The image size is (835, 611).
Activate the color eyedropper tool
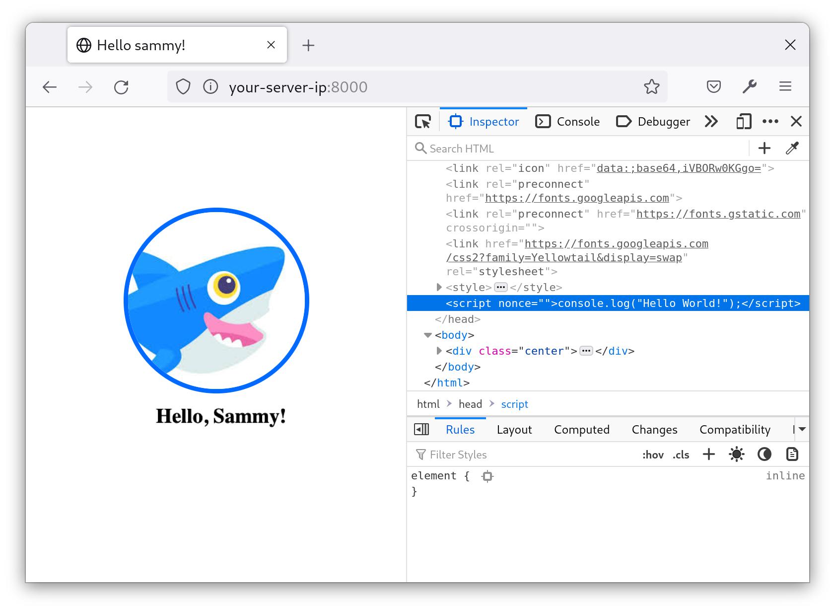click(792, 148)
